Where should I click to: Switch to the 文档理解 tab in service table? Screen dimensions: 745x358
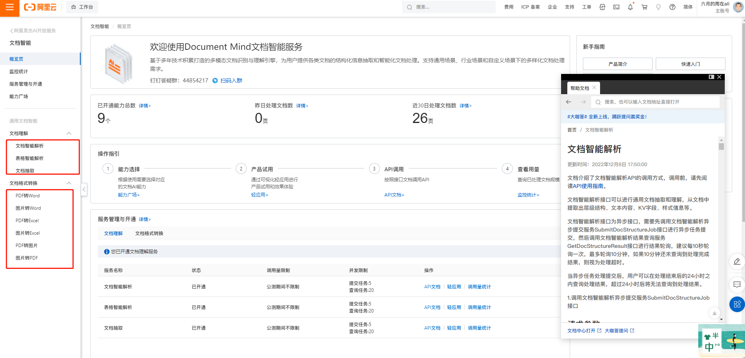113,233
